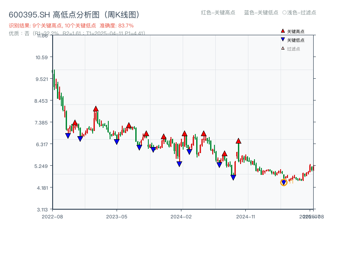Click the 关键高点 legend label inside the chart
Viewport: 348px width, 261px height.
coord(296,31)
